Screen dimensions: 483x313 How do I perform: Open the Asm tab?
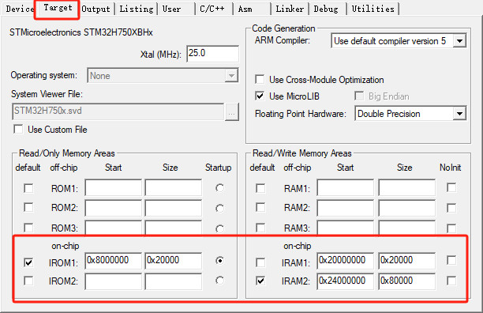click(252, 9)
